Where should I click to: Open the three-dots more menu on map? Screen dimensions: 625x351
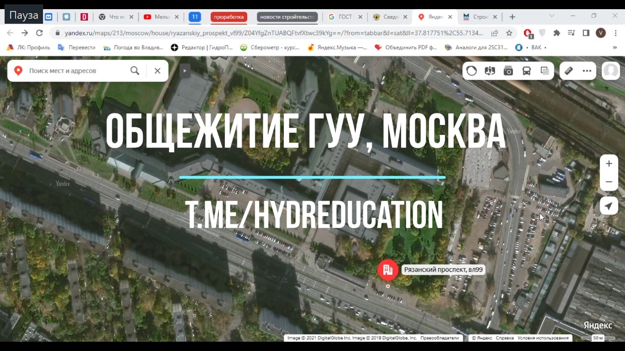(x=587, y=71)
